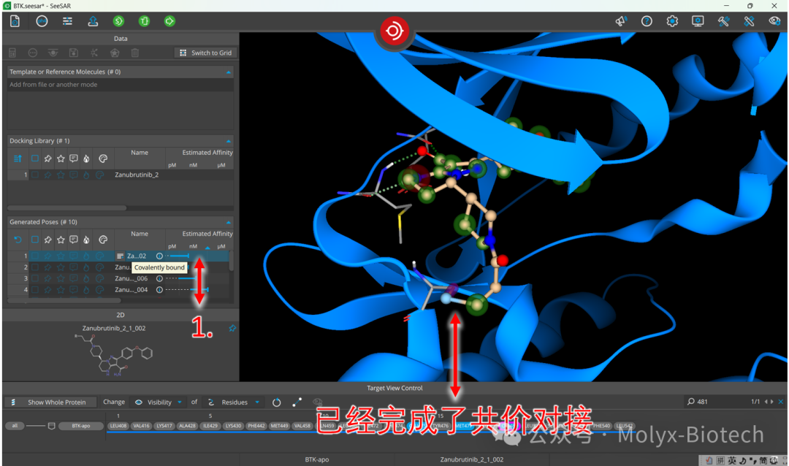Click Show Whole Protein button
Image resolution: width=789 pixels, height=466 pixels.
(52, 402)
